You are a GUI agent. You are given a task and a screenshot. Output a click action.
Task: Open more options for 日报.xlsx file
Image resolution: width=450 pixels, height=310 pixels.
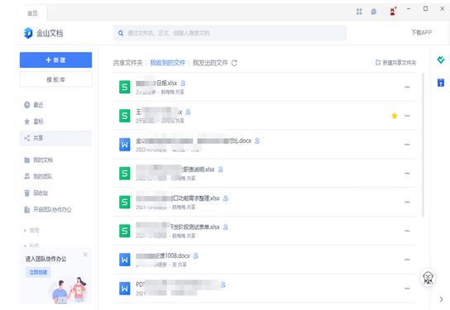(x=407, y=87)
